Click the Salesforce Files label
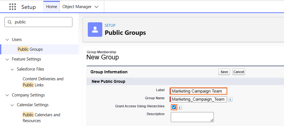Viewport: 284px width, 126px height. [30, 69]
